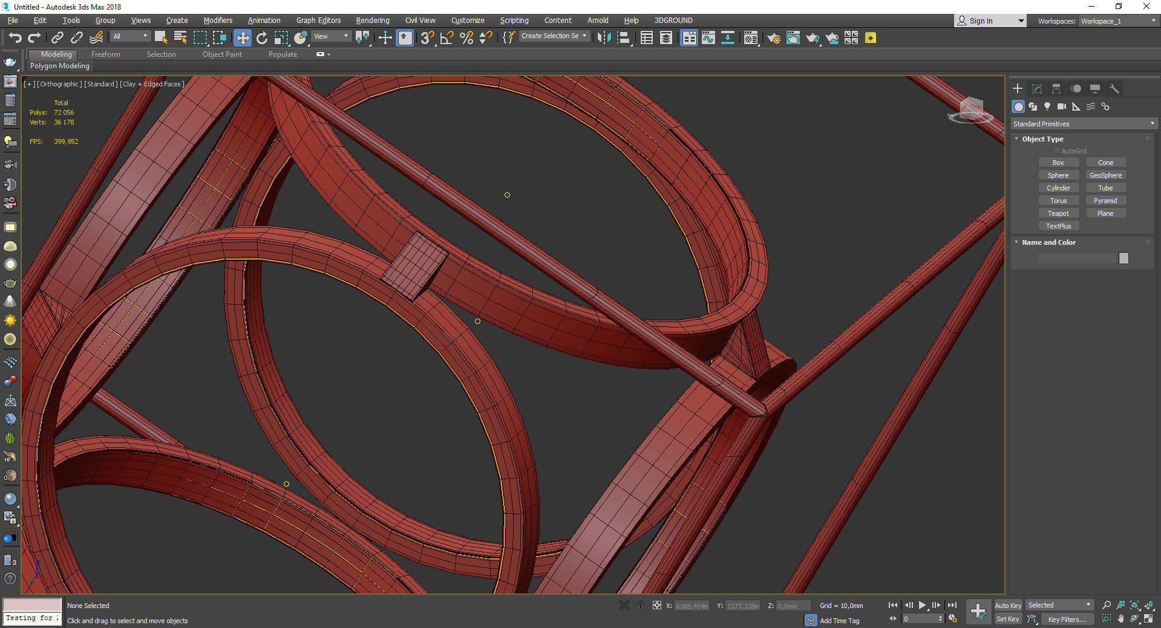Click Maximize Viewport Toggle icon
This screenshot has width=1161, height=628.
1148,618
